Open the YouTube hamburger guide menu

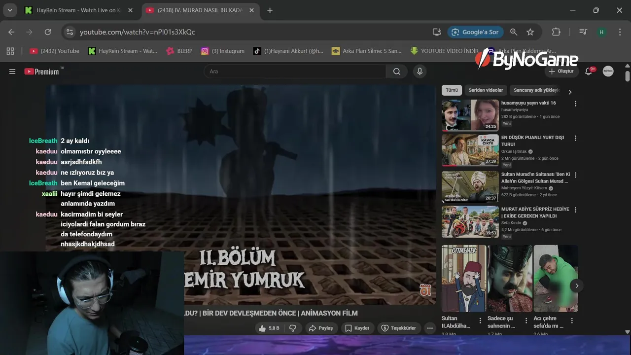pos(12,71)
